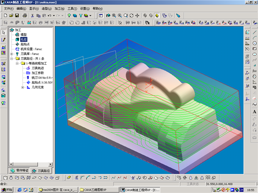258x193 pixels.
Task: Select 刀具轨迹 item in the tree
Action: (x=37, y=68)
